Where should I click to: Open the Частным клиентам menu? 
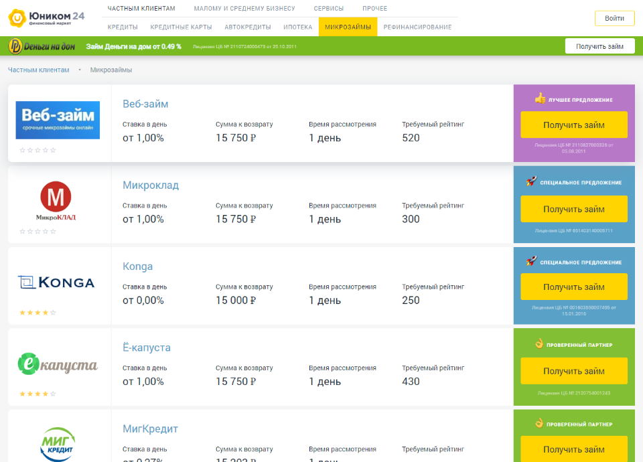click(141, 8)
